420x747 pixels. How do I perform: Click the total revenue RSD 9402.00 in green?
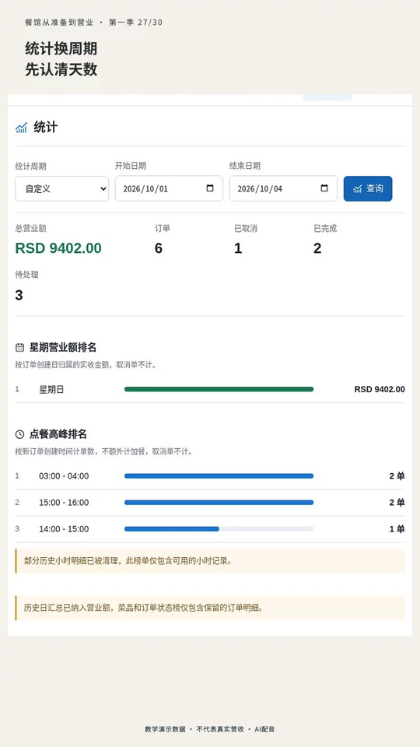click(58, 248)
